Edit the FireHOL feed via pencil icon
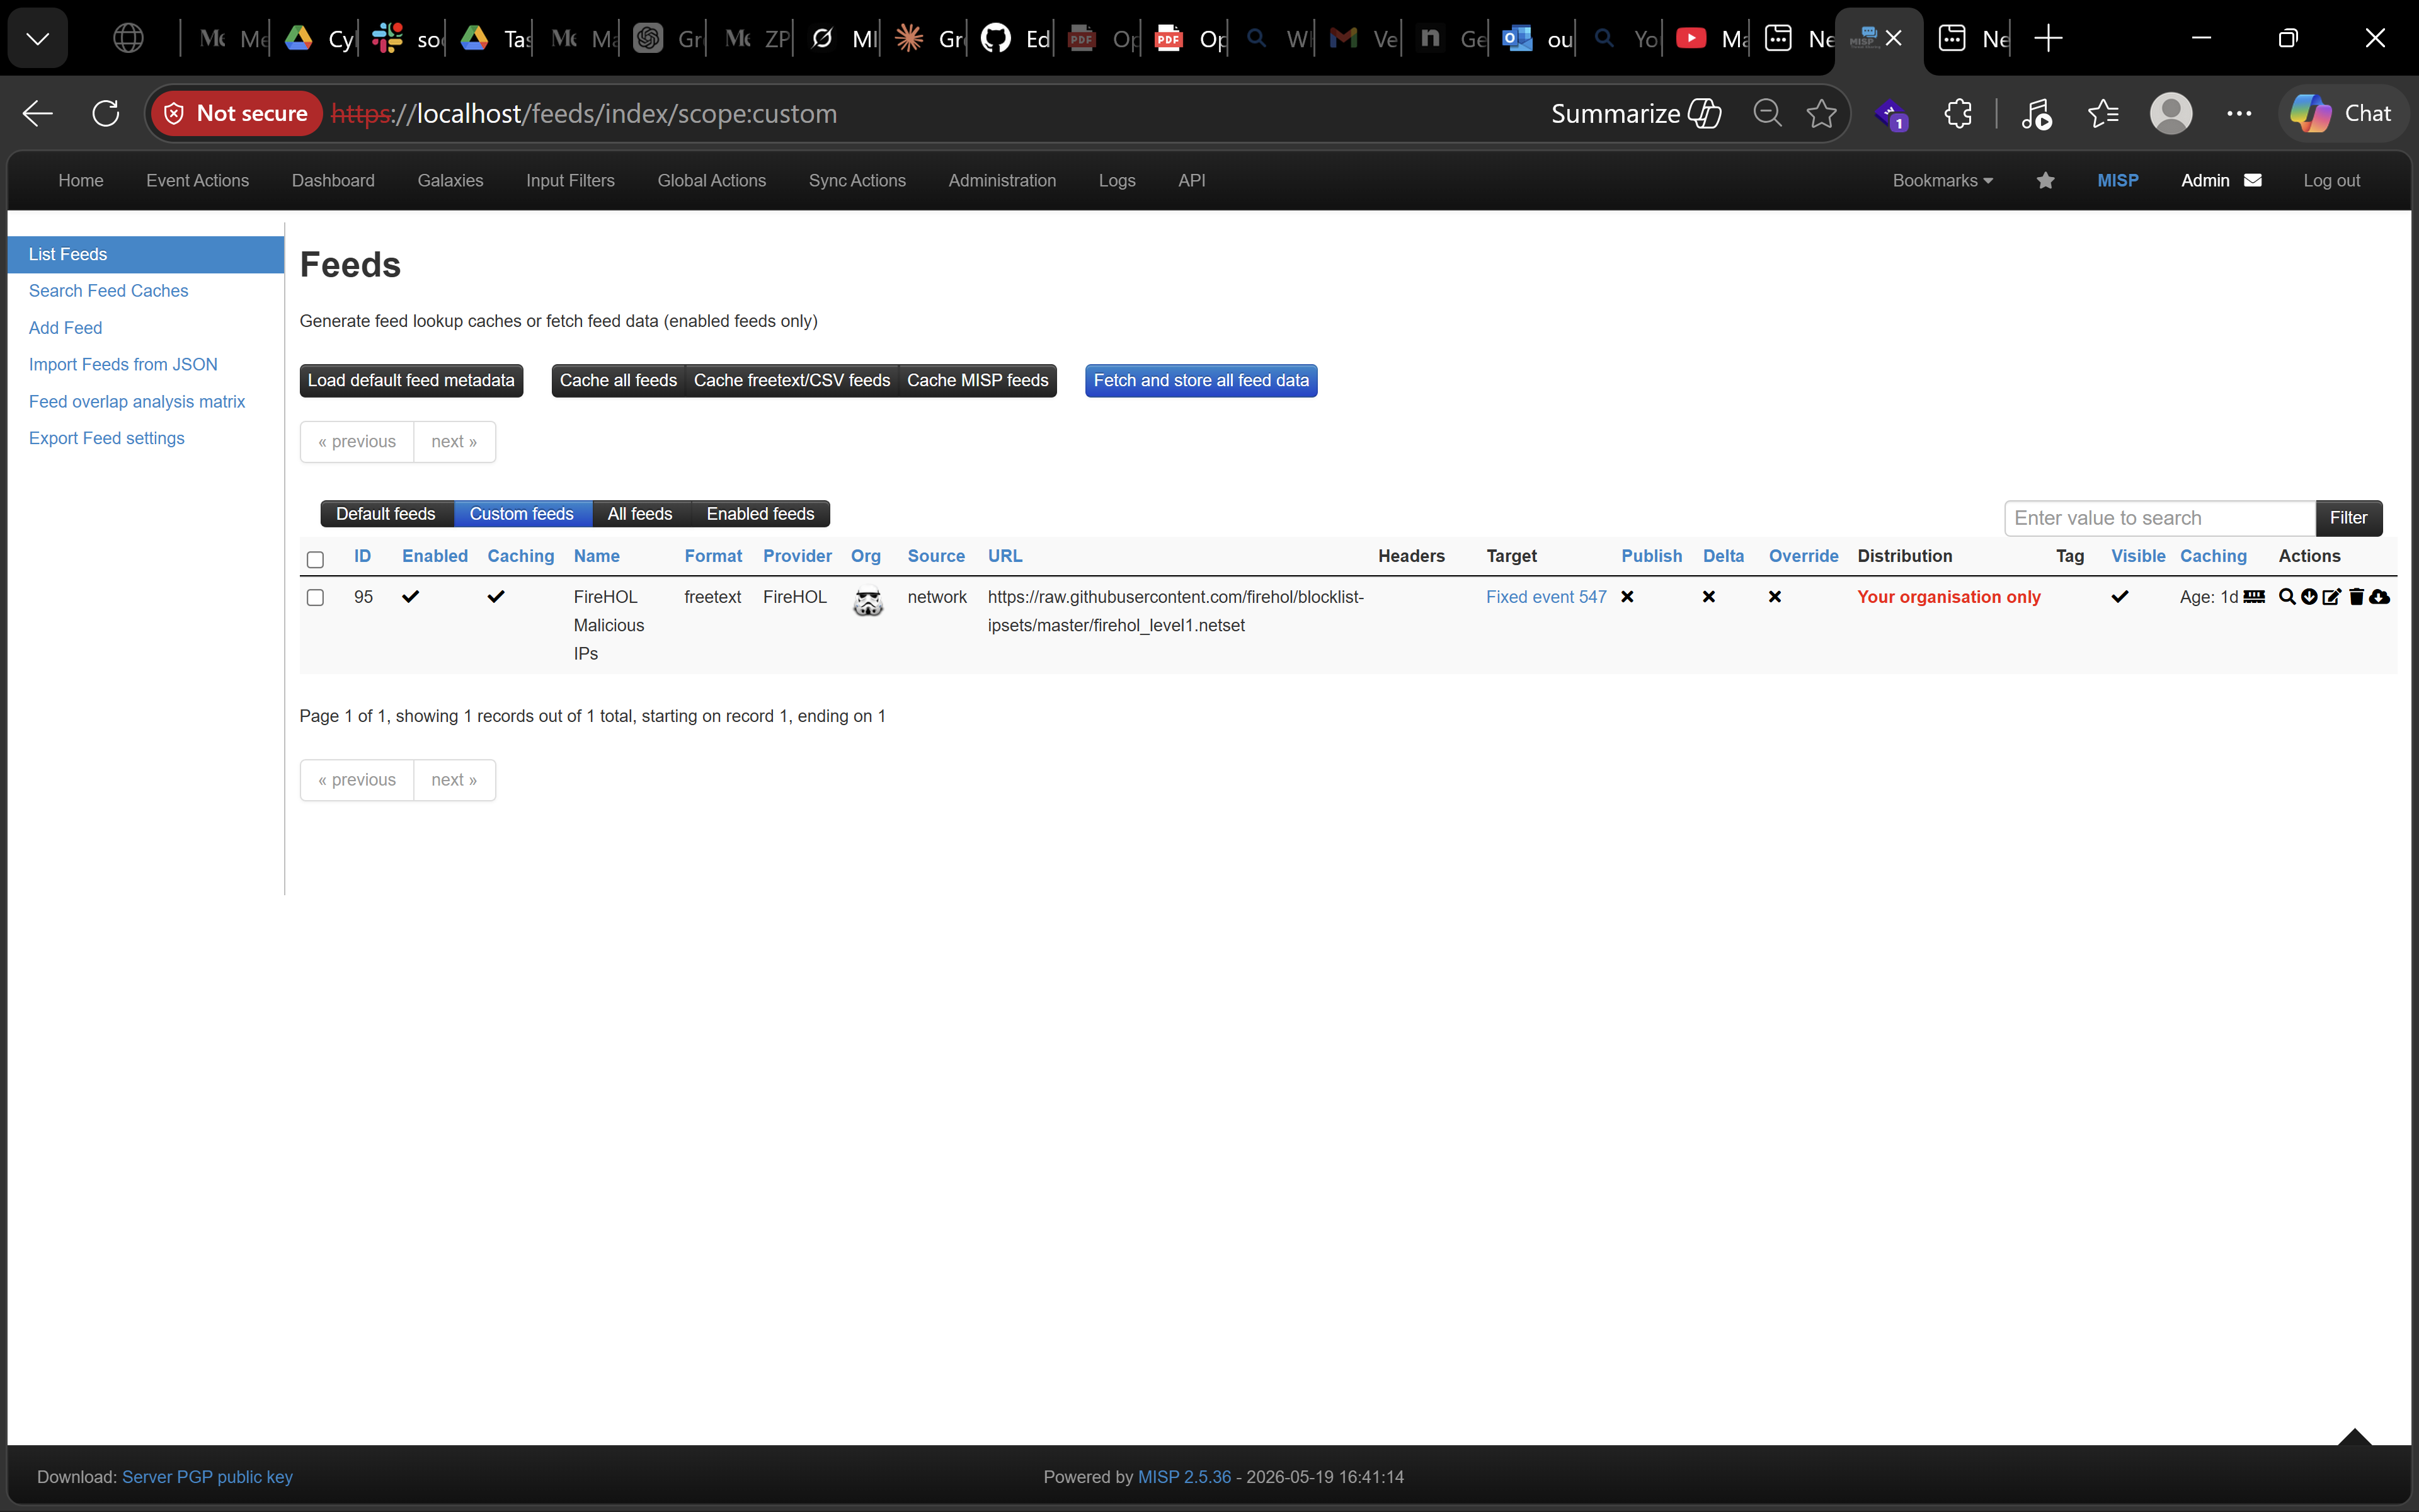The width and height of the screenshot is (2419, 1512). point(2332,596)
